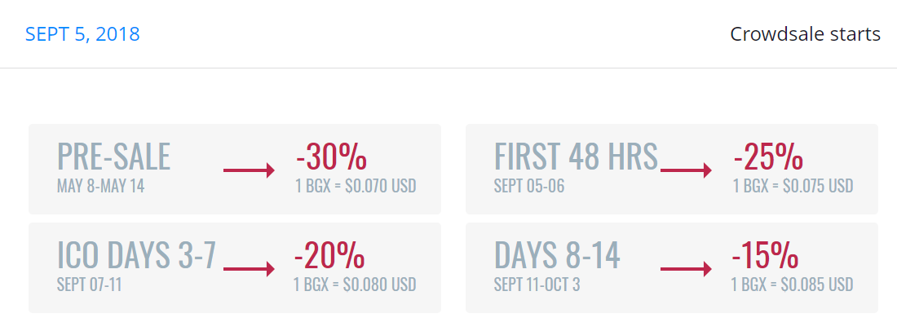Click the red arrow in Days 8-14 card
Image resolution: width=897 pixels, height=331 pixels.
(x=686, y=269)
